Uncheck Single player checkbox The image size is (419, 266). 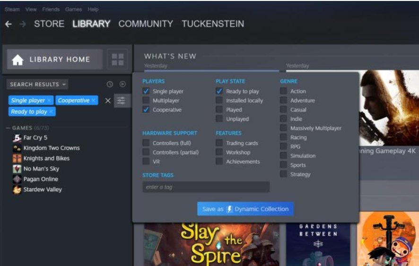(x=146, y=91)
